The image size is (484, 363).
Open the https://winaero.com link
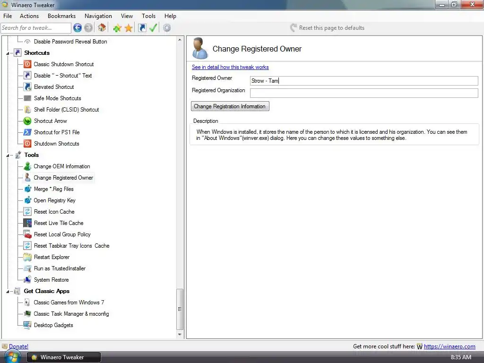pos(449,346)
